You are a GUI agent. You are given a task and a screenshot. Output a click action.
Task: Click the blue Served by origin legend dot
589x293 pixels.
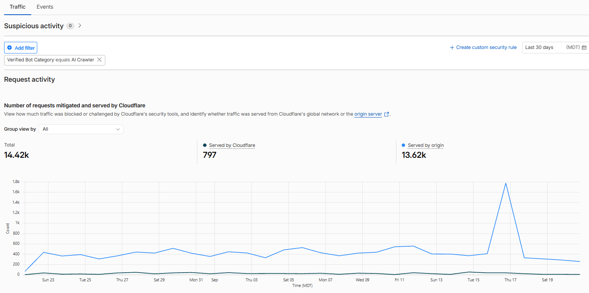(x=404, y=145)
